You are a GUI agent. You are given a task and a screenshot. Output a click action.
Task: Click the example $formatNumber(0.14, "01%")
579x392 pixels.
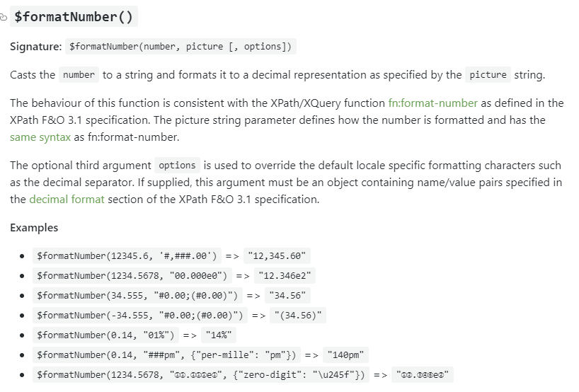coord(105,335)
